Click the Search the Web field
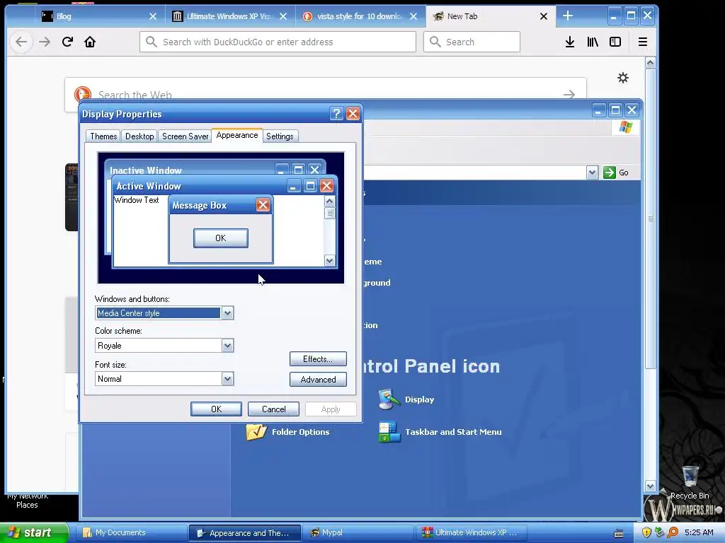This screenshot has height=543, width=725. (x=326, y=95)
